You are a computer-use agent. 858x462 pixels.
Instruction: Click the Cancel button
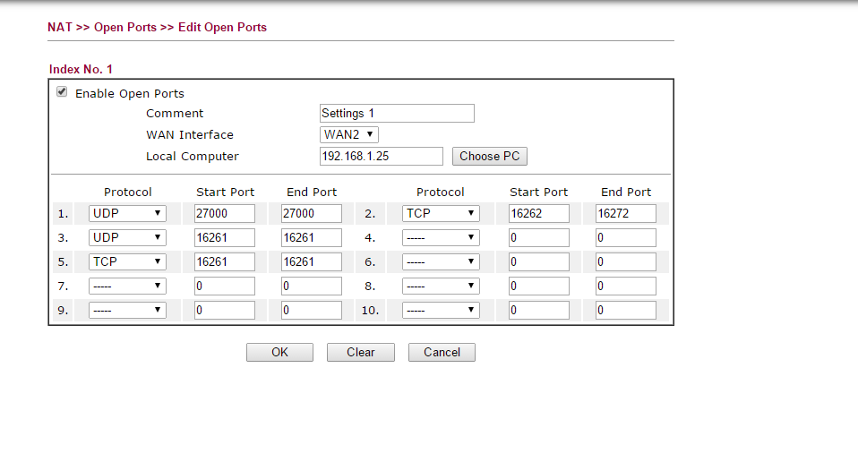tap(442, 353)
